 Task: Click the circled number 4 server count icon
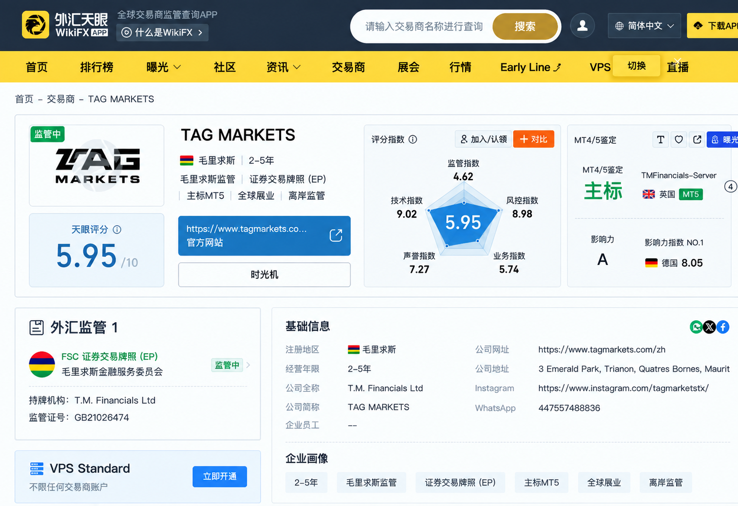(x=730, y=187)
